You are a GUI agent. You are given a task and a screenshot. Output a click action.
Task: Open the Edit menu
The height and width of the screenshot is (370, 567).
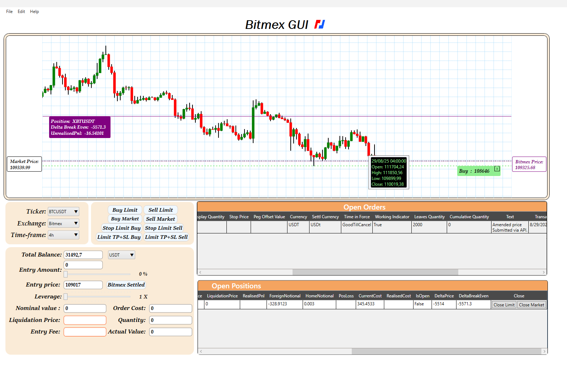pos(21,12)
